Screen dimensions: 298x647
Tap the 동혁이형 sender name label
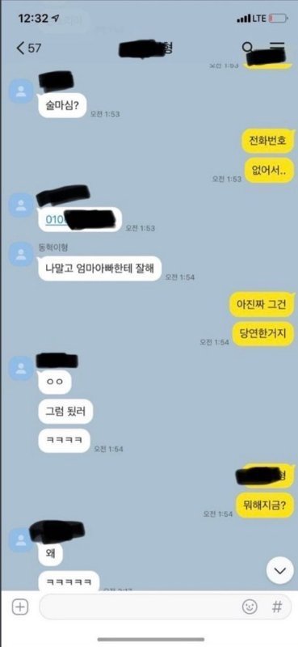(52, 247)
